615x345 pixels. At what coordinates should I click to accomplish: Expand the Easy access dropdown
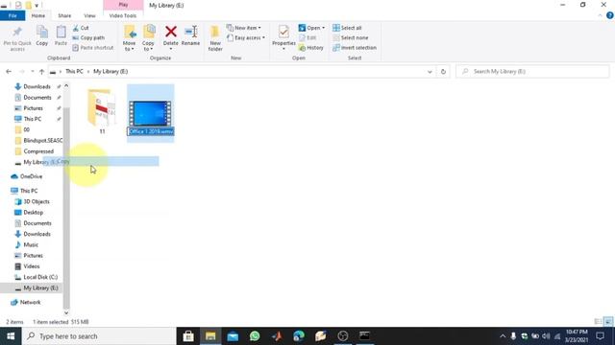point(246,38)
